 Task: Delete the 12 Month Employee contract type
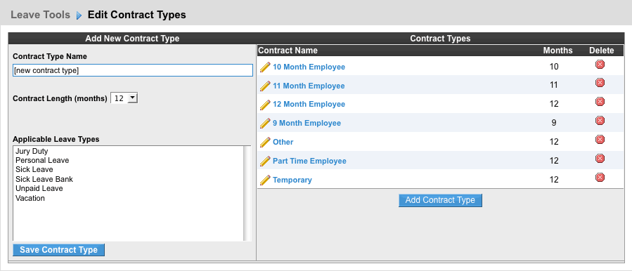[x=600, y=102]
